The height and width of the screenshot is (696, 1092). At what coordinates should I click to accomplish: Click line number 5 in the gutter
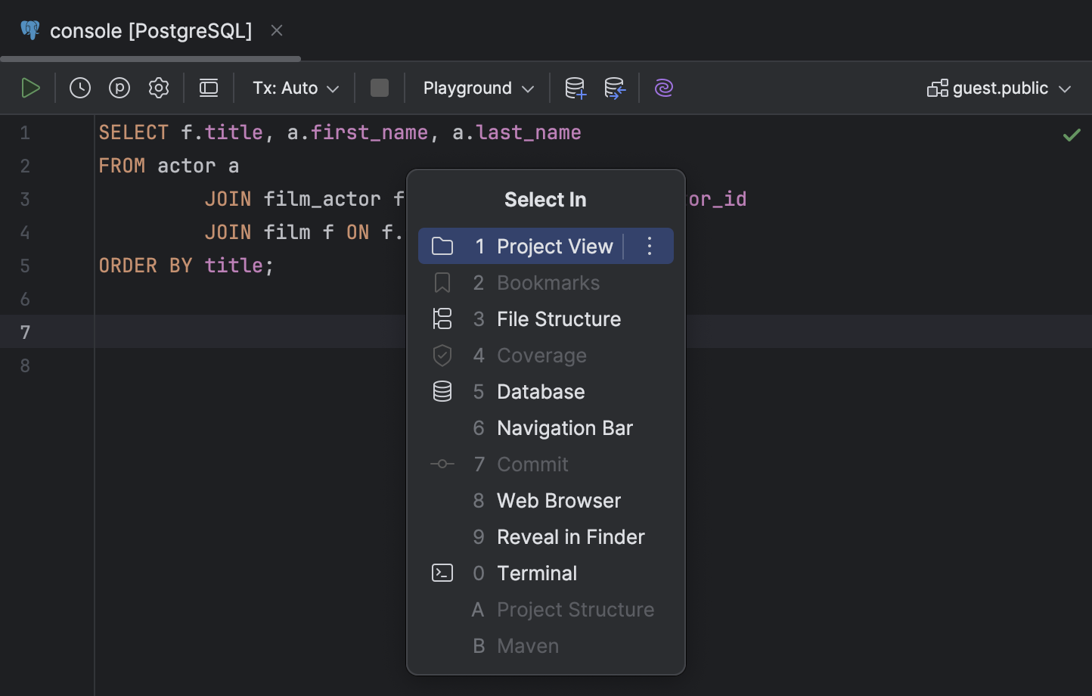point(24,265)
